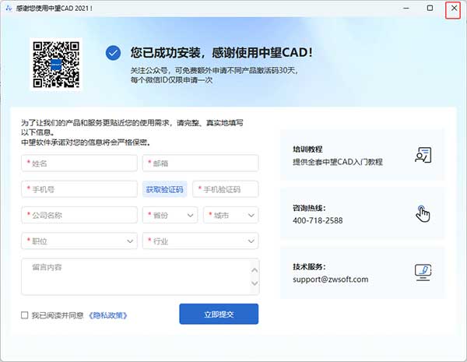467x362 pixels.
Task: Focus the 手机验证码 verification code field
Action: pos(226,189)
